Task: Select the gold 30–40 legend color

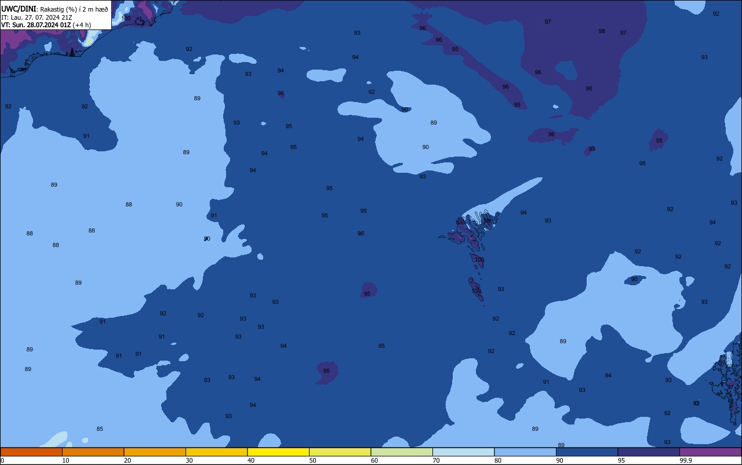Action: coord(216,452)
